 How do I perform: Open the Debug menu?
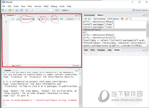pos(54,6)
